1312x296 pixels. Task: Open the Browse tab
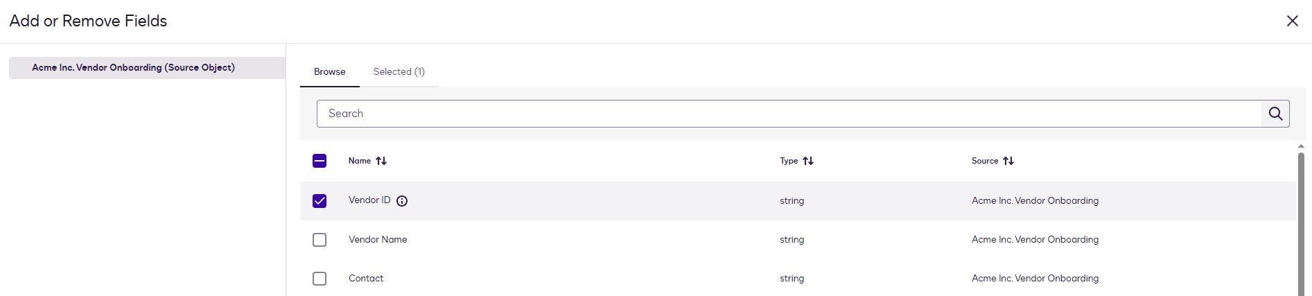329,72
